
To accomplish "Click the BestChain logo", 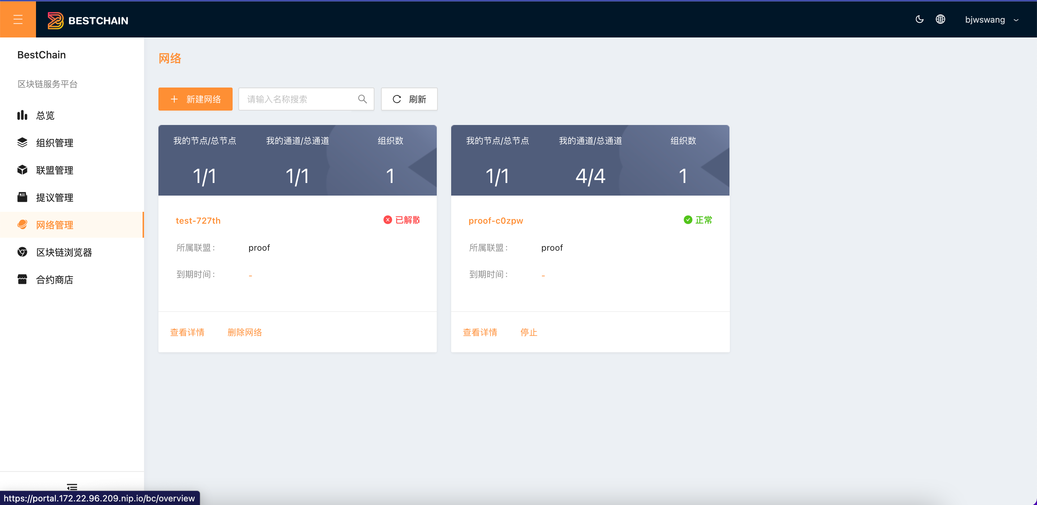I will pyautogui.click(x=88, y=20).
